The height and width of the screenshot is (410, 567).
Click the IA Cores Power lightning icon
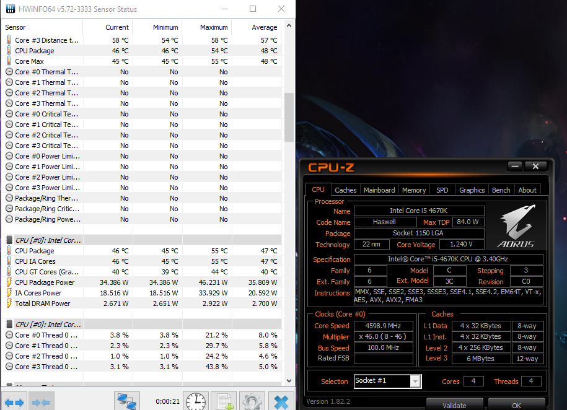pos(9,292)
